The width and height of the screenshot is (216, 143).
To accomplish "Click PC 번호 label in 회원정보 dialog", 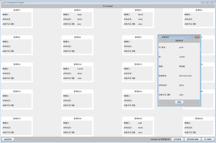I will click(162, 47).
